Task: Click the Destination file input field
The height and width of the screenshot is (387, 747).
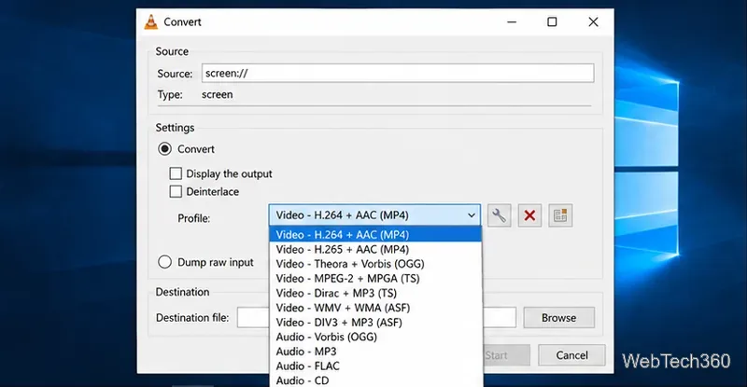Action: [376, 317]
